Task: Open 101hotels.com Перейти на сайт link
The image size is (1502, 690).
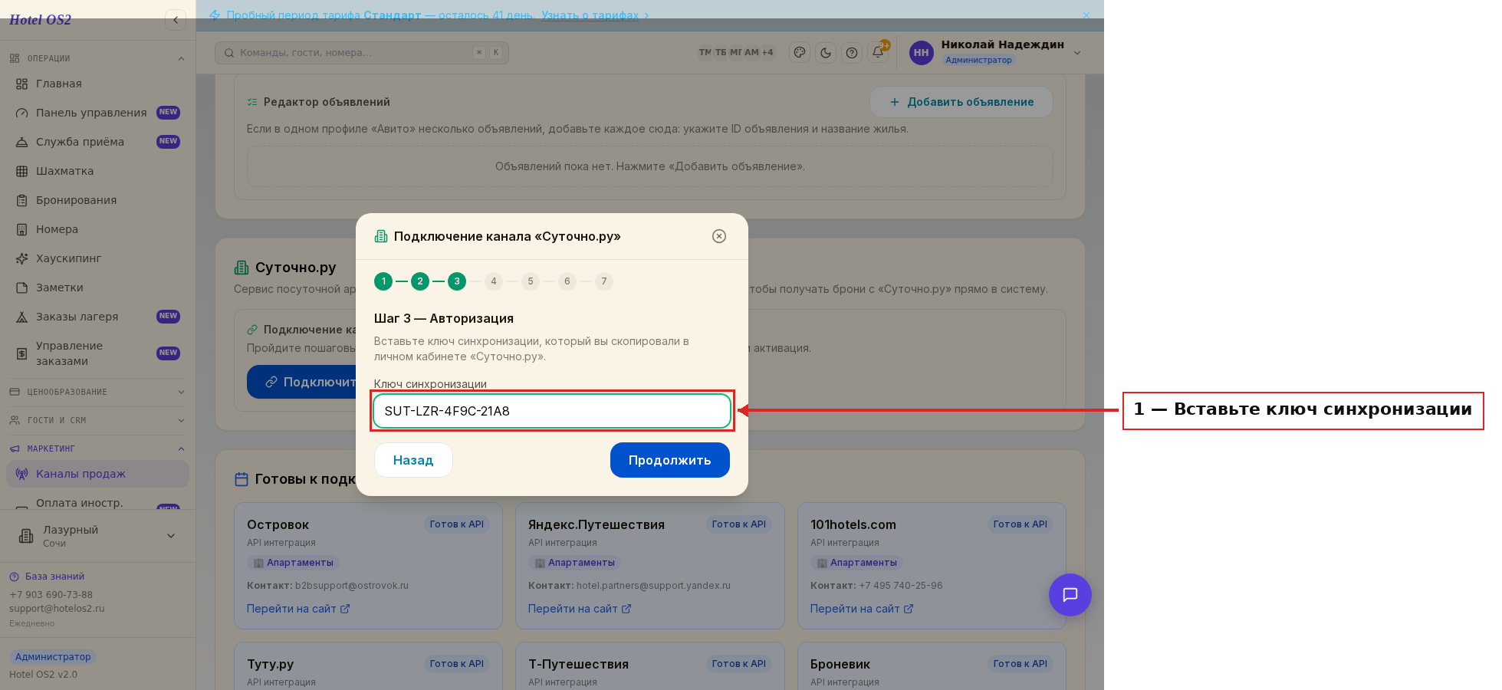Action: coord(862,609)
